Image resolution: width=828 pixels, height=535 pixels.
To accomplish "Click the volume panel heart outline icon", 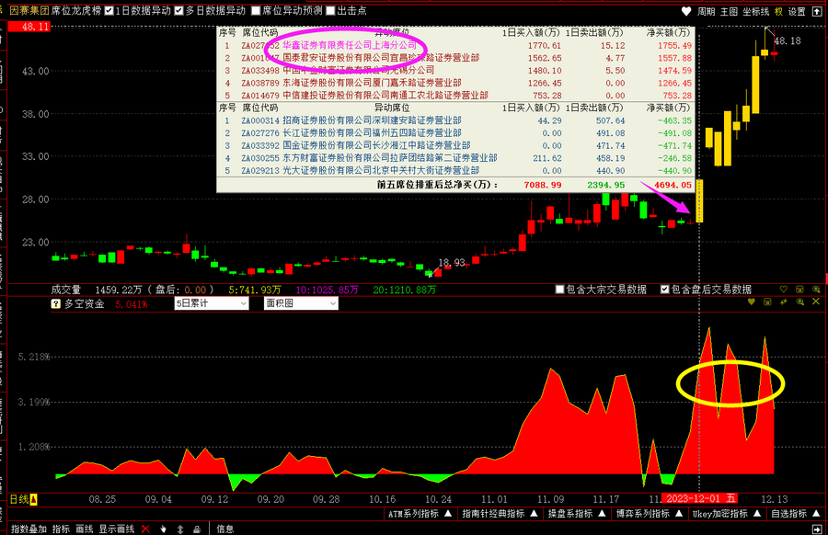I will coord(784,290).
